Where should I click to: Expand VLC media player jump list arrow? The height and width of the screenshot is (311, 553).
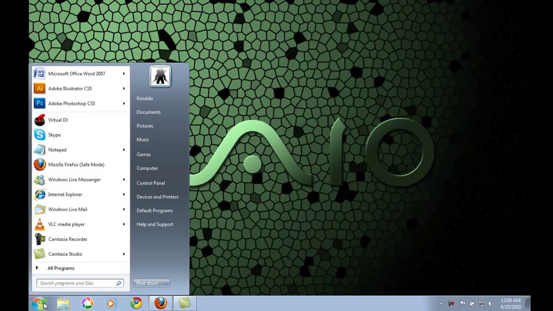[x=124, y=224]
